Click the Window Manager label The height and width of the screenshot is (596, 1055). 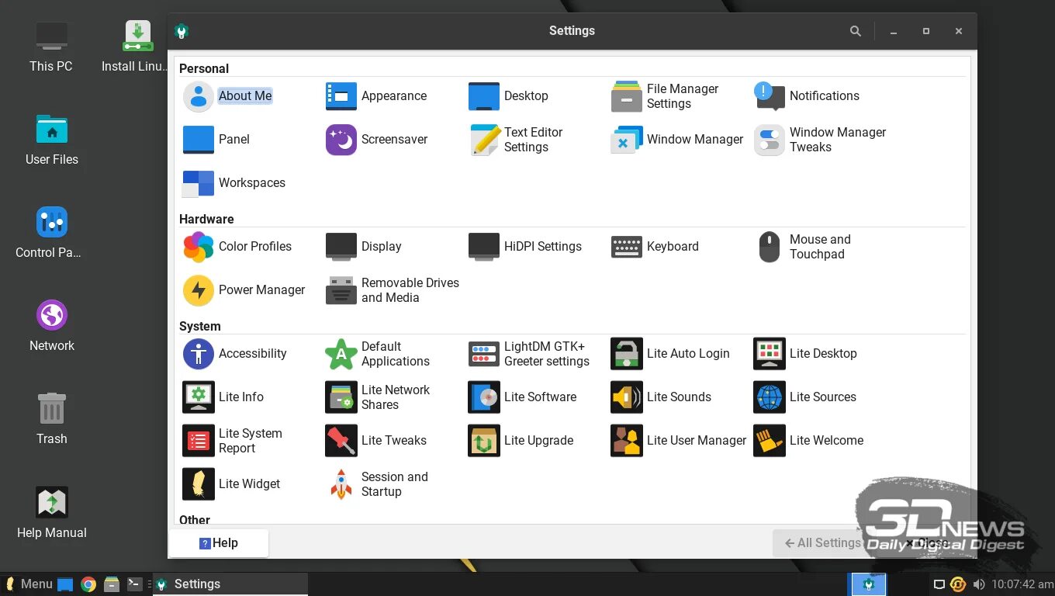coord(695,140)
